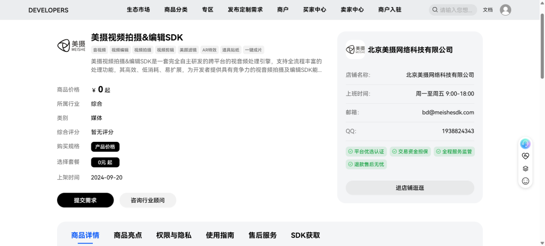Click the product title 美摄视频拍摄&编辑SDK

click(x=137, y=37)
